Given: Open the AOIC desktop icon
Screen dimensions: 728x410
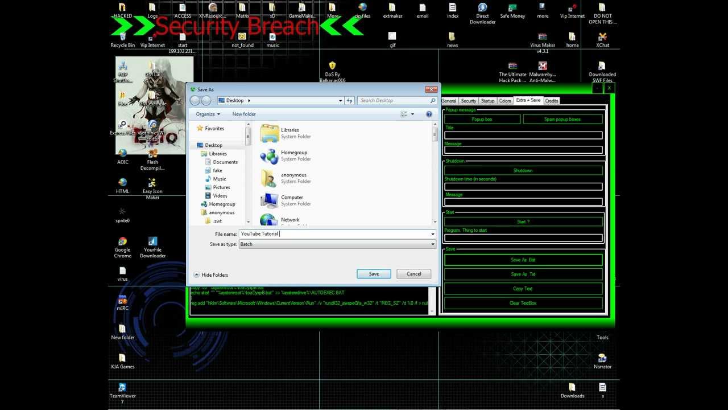Looking at the screenshot, I should coord(123,157).
